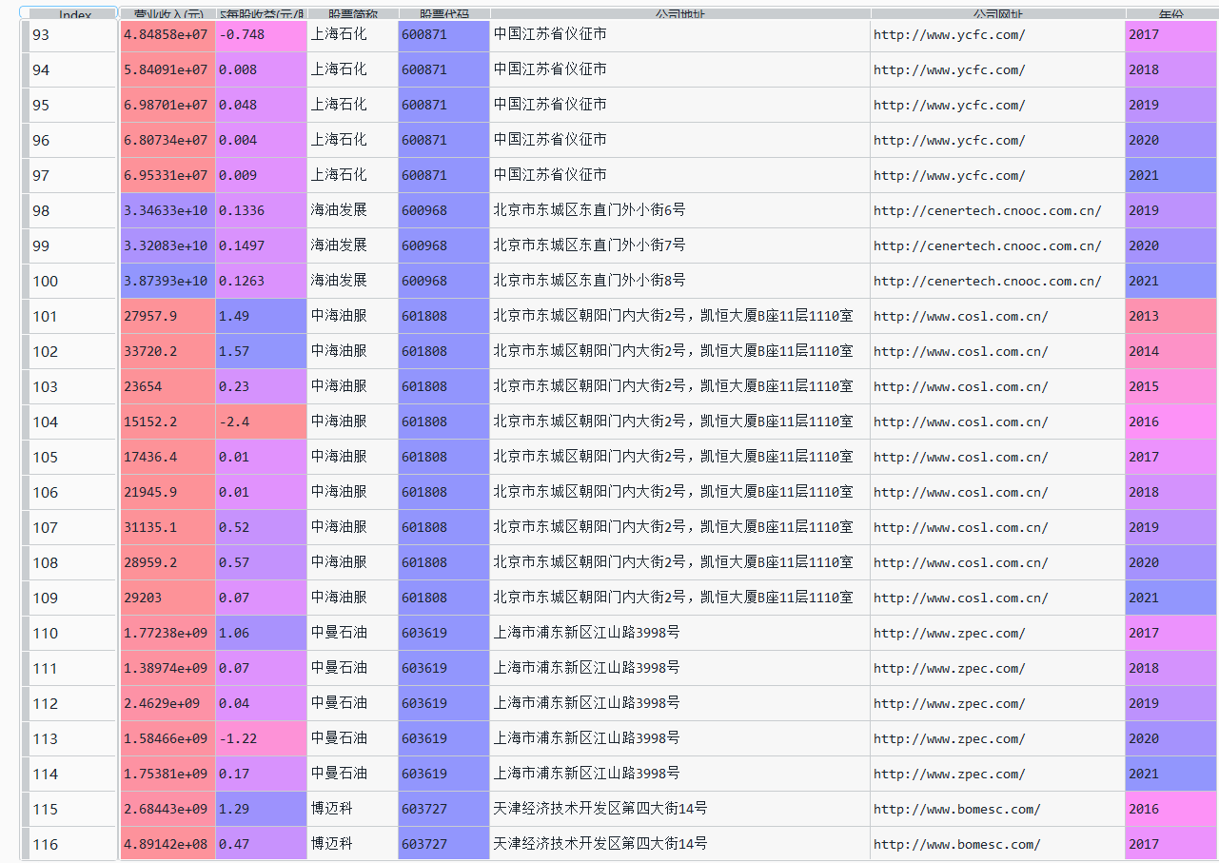Click revenue cell 1.77238e+09
Viewport: 1219px width, 863px height.
pyautogui.click(x=167, y=633)
